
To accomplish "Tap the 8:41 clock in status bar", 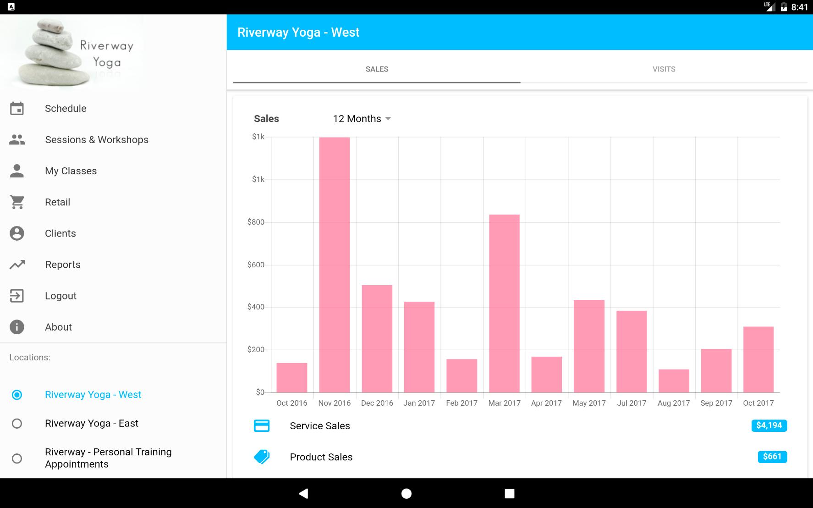I will (800, 7).
